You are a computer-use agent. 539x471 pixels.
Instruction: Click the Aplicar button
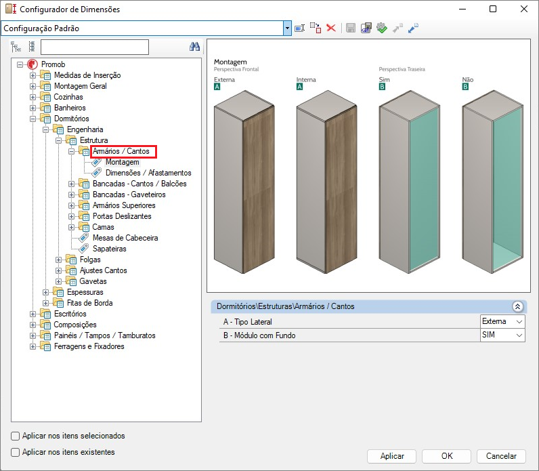click(392, 456)
